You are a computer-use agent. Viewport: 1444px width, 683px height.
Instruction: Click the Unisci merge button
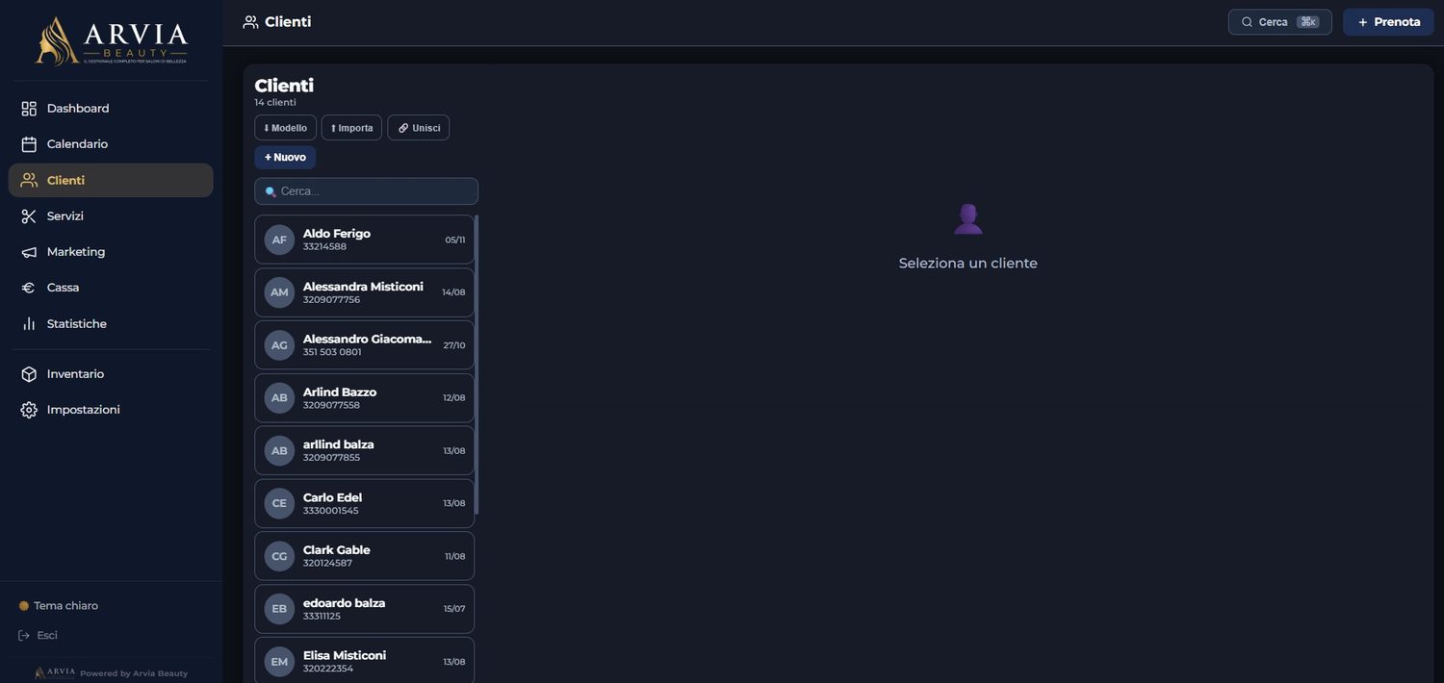(418, 128)
